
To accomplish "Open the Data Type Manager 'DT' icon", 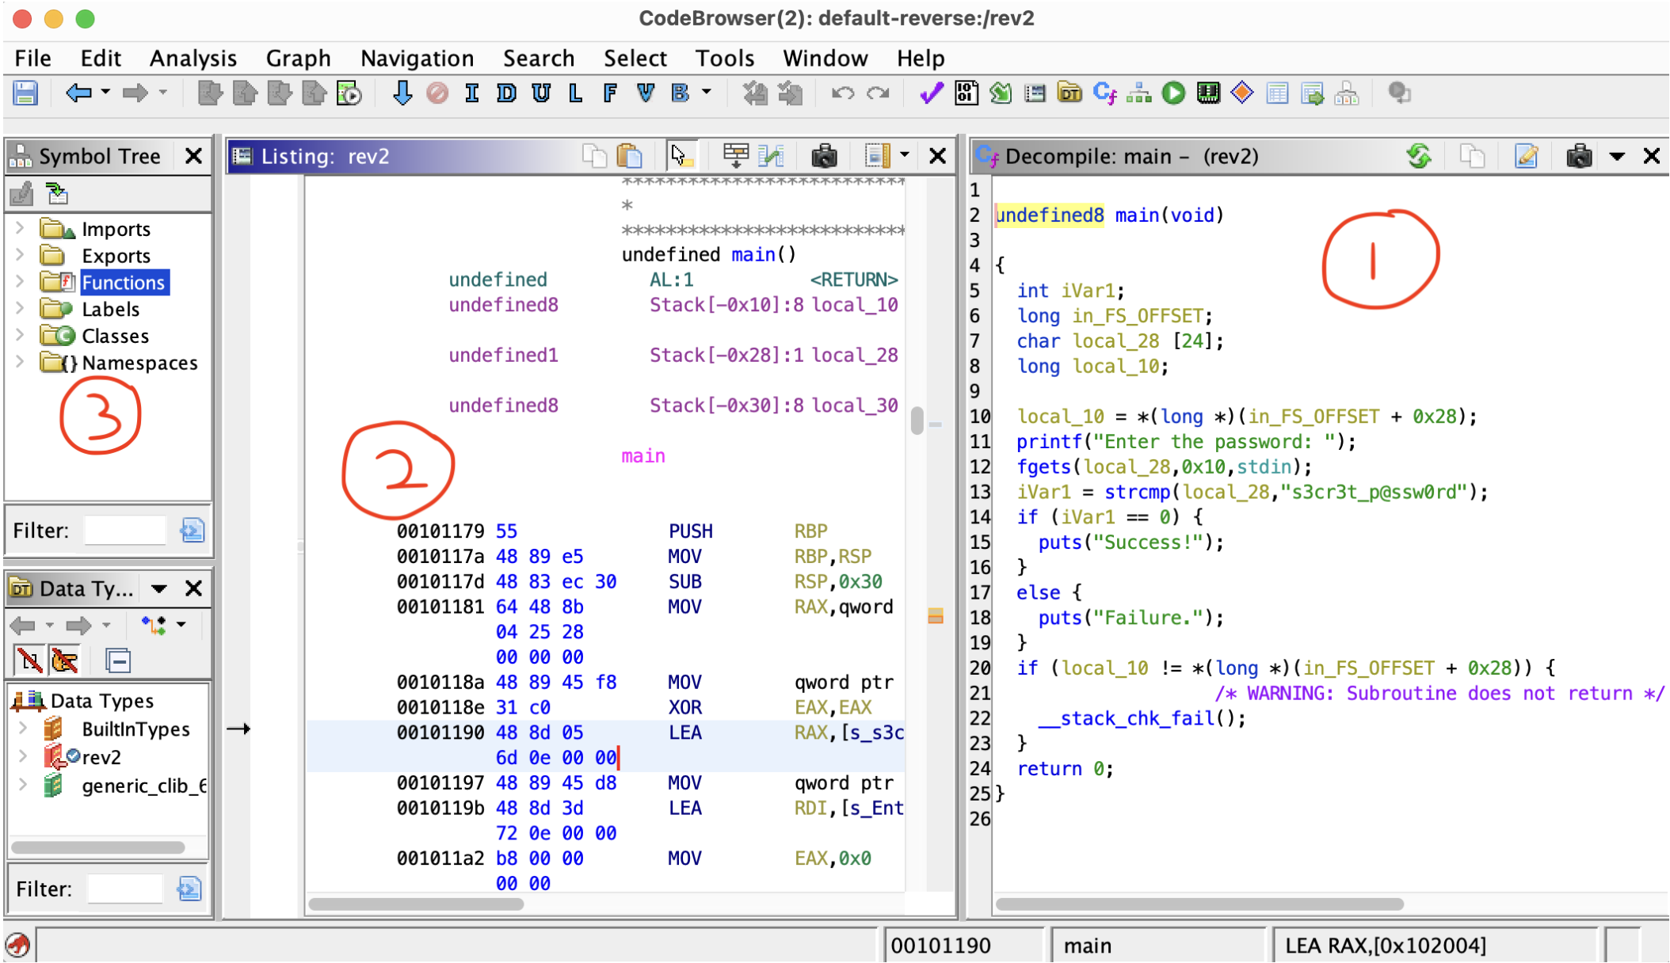I will point(1069,93).
